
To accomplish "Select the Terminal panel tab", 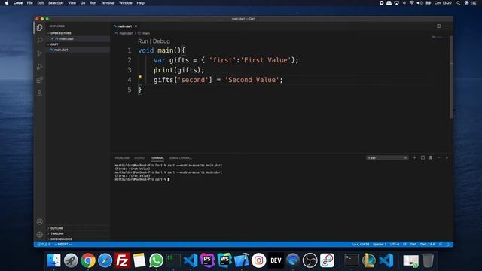I will coord(157,158).
